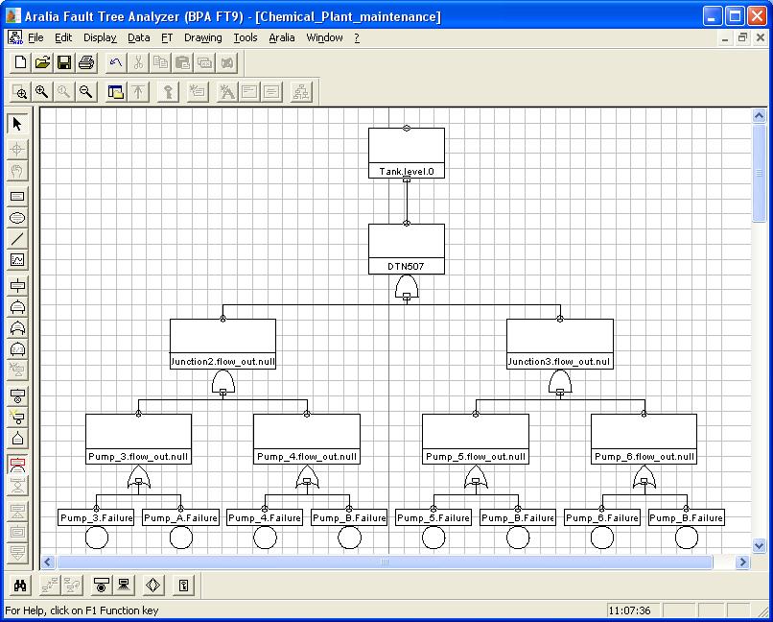Open the Aralia menu
This screenshot has width=773, height=622.
pyautogui.click(x=281, y=37)
